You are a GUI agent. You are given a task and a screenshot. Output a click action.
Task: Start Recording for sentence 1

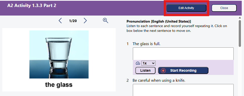click(183, 70)
